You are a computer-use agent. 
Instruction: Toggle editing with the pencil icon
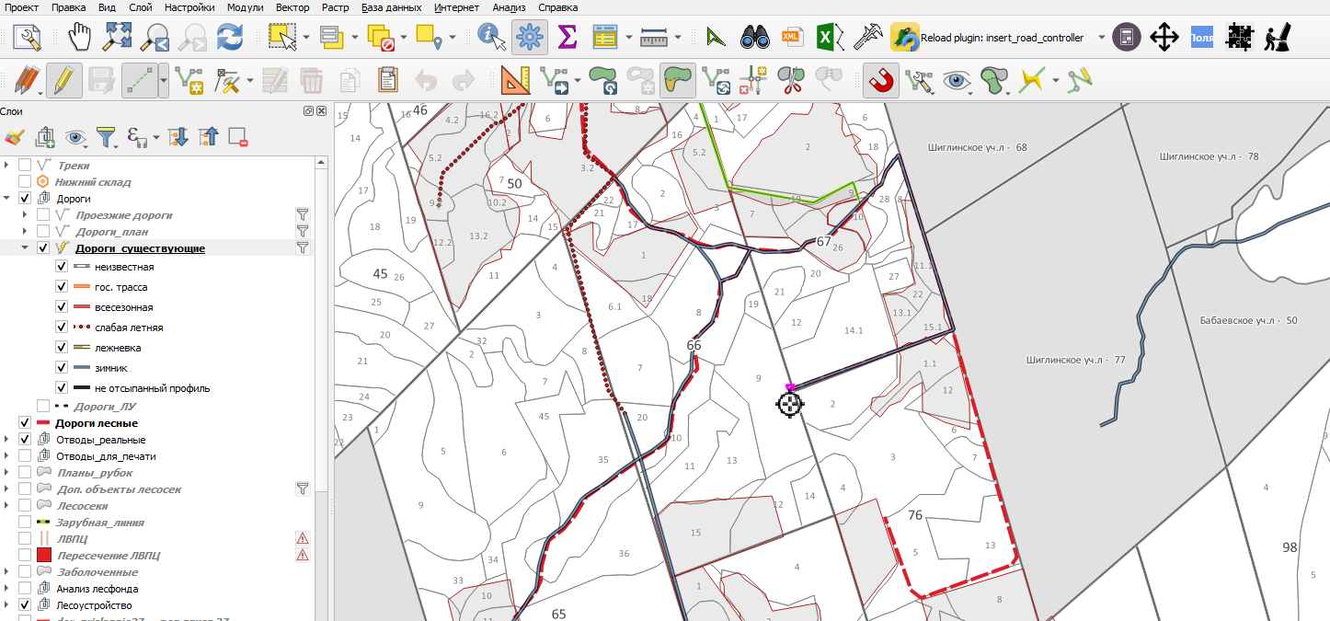coord(63,80)
